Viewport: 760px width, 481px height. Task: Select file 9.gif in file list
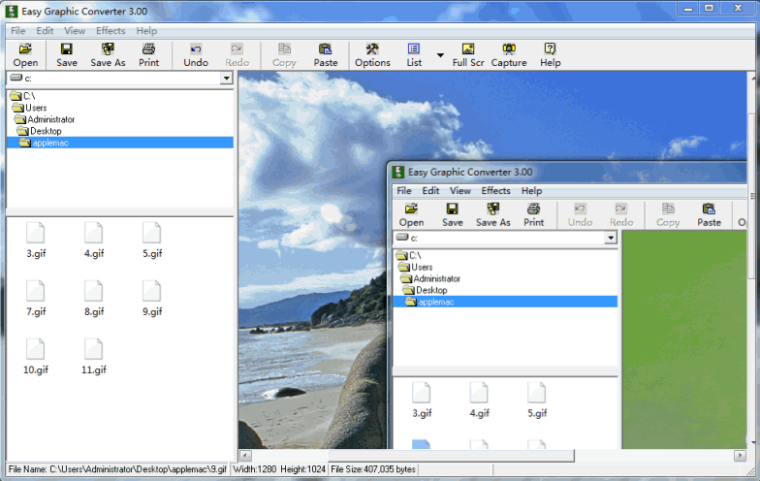(x=151, y=299)
